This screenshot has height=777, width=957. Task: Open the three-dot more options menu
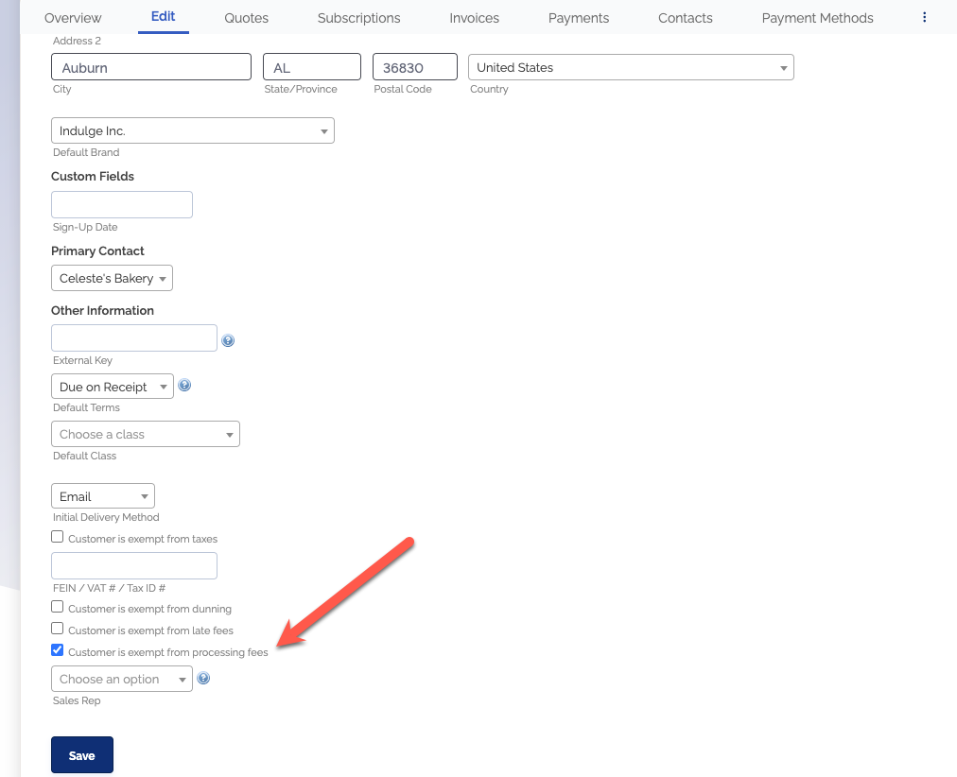[924, 17]
